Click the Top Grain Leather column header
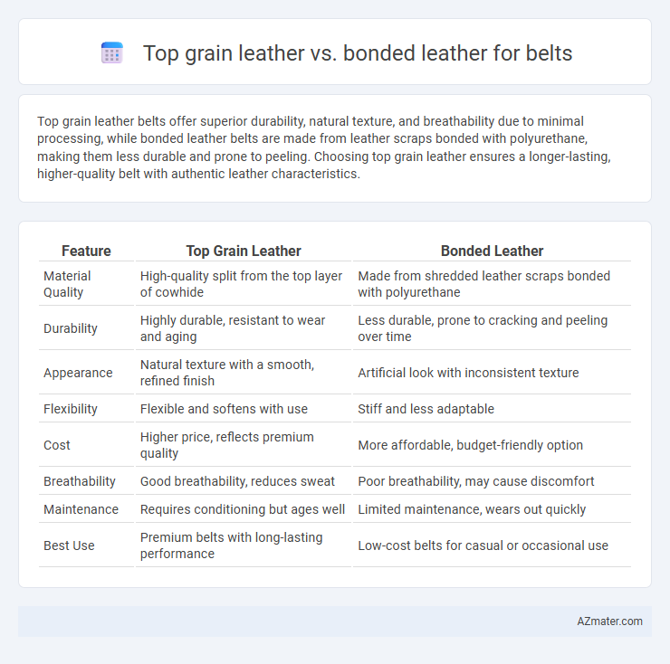Image resolution: width=670 pixels, height=664 pixels. 244,251
